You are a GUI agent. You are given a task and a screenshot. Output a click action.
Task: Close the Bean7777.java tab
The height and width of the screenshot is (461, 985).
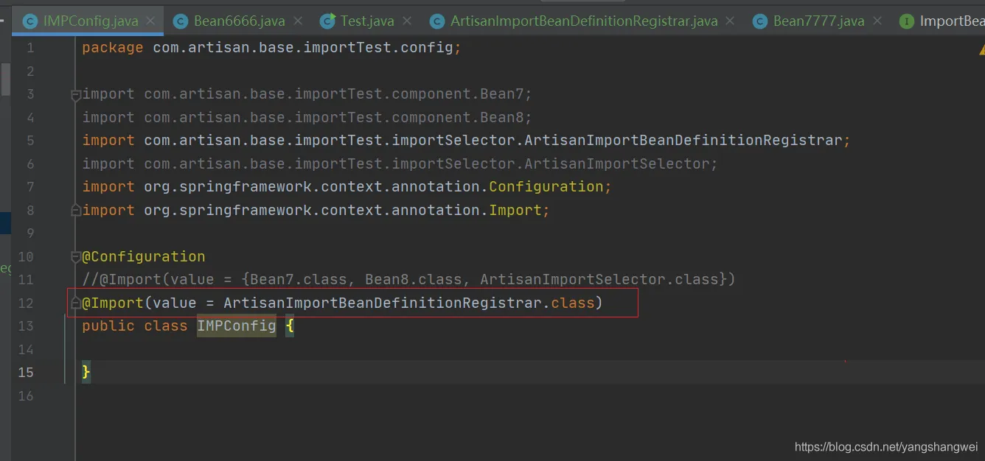tap(877, 21)
